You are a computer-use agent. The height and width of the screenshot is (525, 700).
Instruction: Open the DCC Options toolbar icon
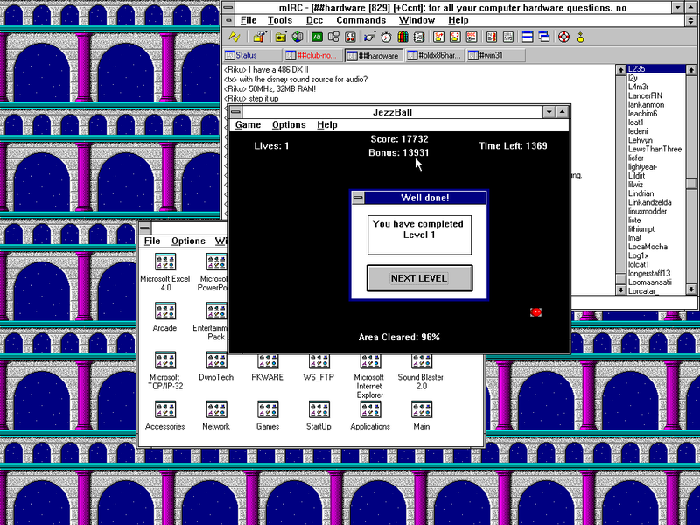pos(472,38)
